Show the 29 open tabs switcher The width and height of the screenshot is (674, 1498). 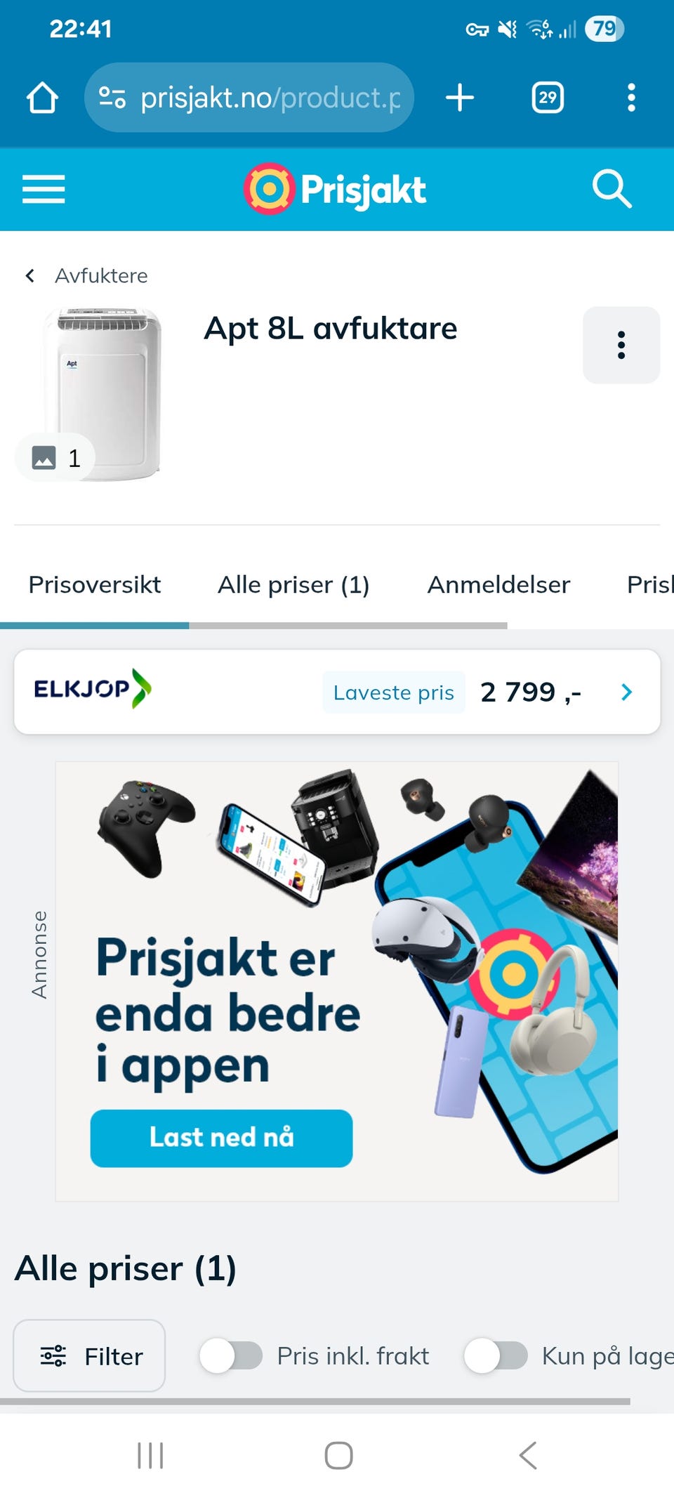(548, 98)
